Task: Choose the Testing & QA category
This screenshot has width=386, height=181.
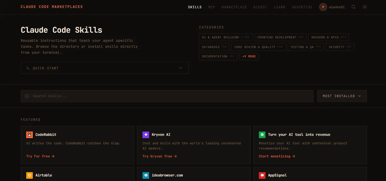Action: click(306, 47)
